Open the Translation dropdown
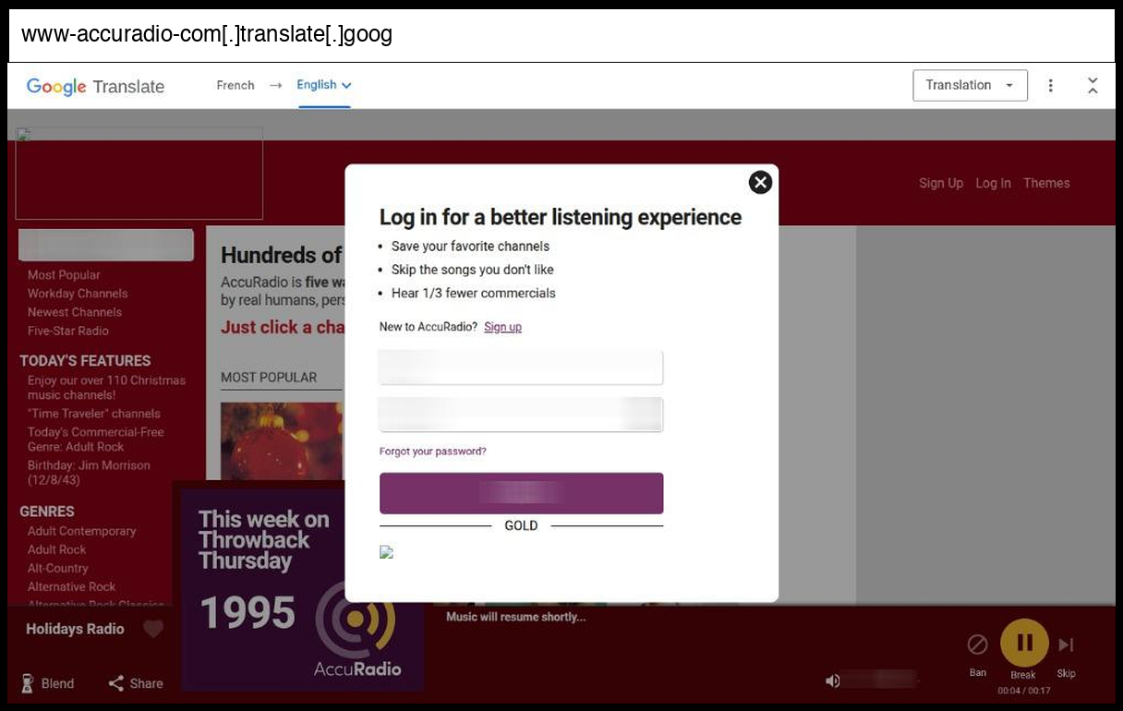 point(970,85)
